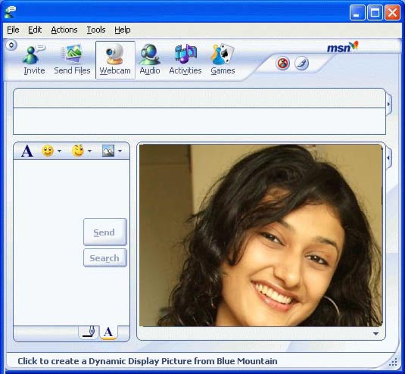Expand the backgrounds dropdown arrow

click(x=120, y=151)
